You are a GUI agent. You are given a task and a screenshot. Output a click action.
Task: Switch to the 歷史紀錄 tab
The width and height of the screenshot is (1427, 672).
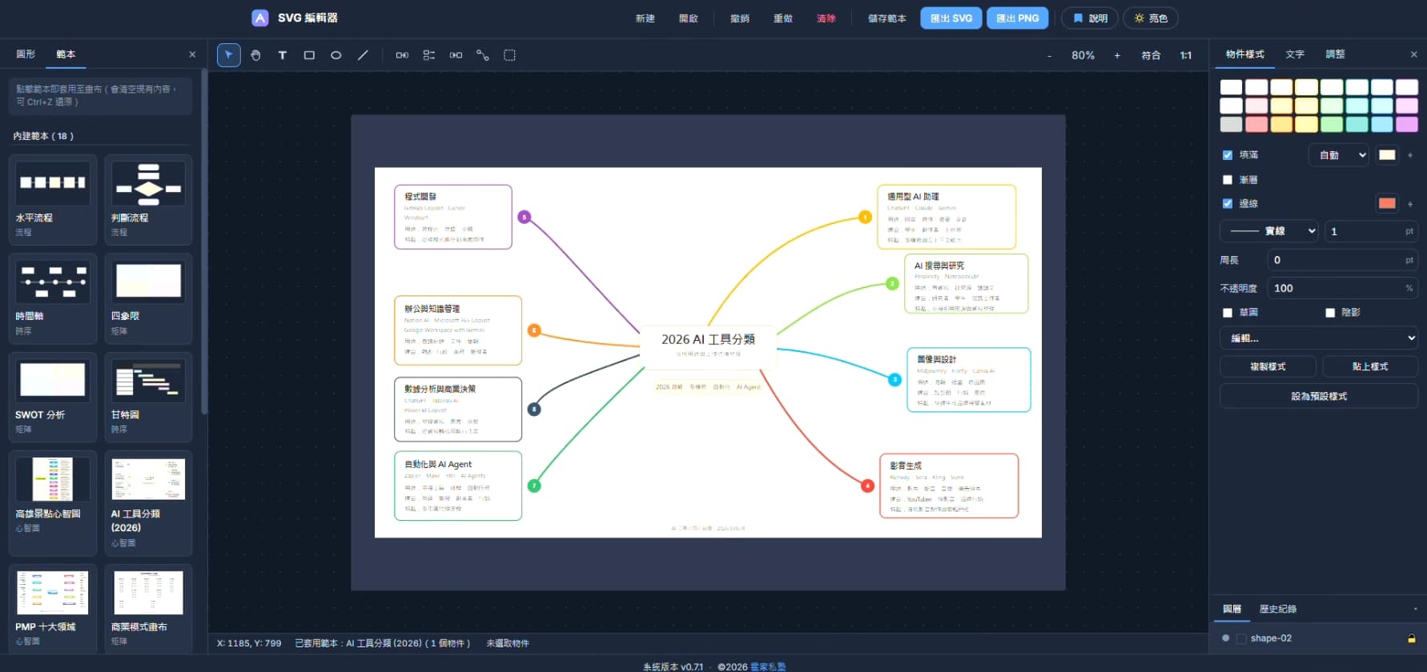pos(1278,609)
